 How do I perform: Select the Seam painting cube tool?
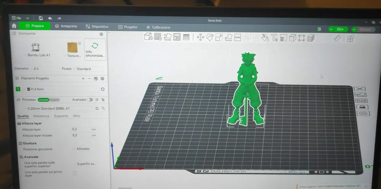292,38
